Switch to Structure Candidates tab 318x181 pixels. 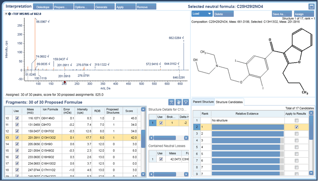tap(229, 102)
